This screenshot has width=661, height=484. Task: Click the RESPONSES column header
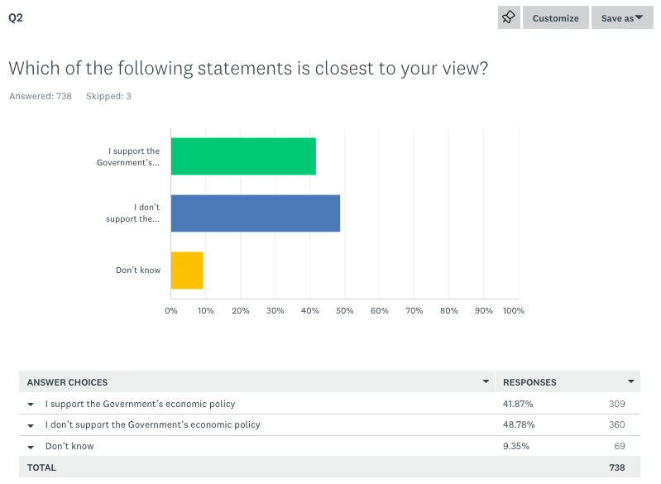529,382
